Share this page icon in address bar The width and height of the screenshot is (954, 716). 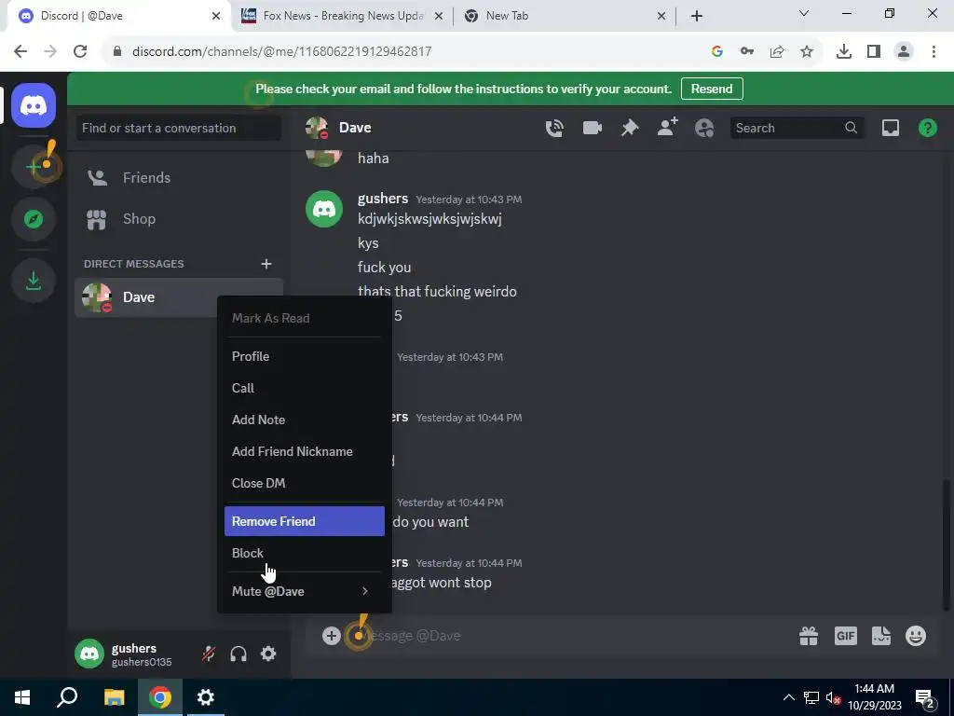click(x=776, y=52)
